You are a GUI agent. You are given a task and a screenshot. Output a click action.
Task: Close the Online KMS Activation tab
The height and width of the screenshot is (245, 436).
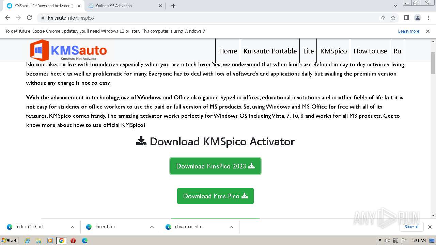tap(160, 6)
